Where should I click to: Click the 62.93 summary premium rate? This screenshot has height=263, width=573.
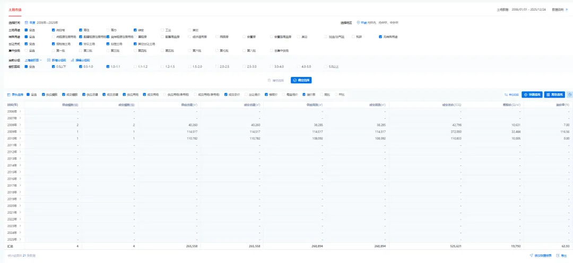point(566,246)
